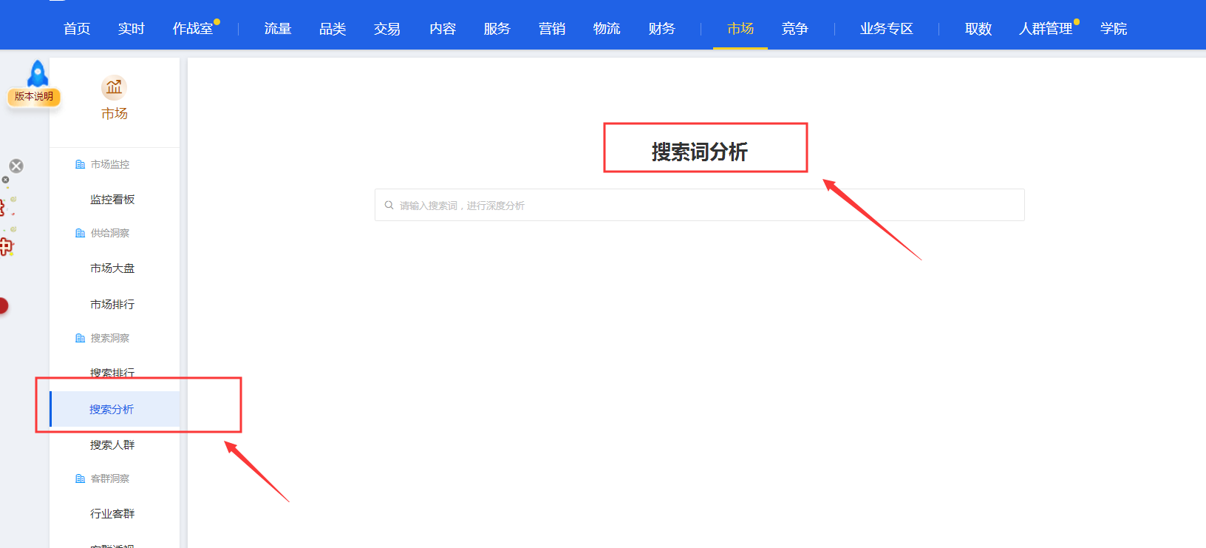
Task: Click the 供给洞察 section icon
Action: click(81, 233)
